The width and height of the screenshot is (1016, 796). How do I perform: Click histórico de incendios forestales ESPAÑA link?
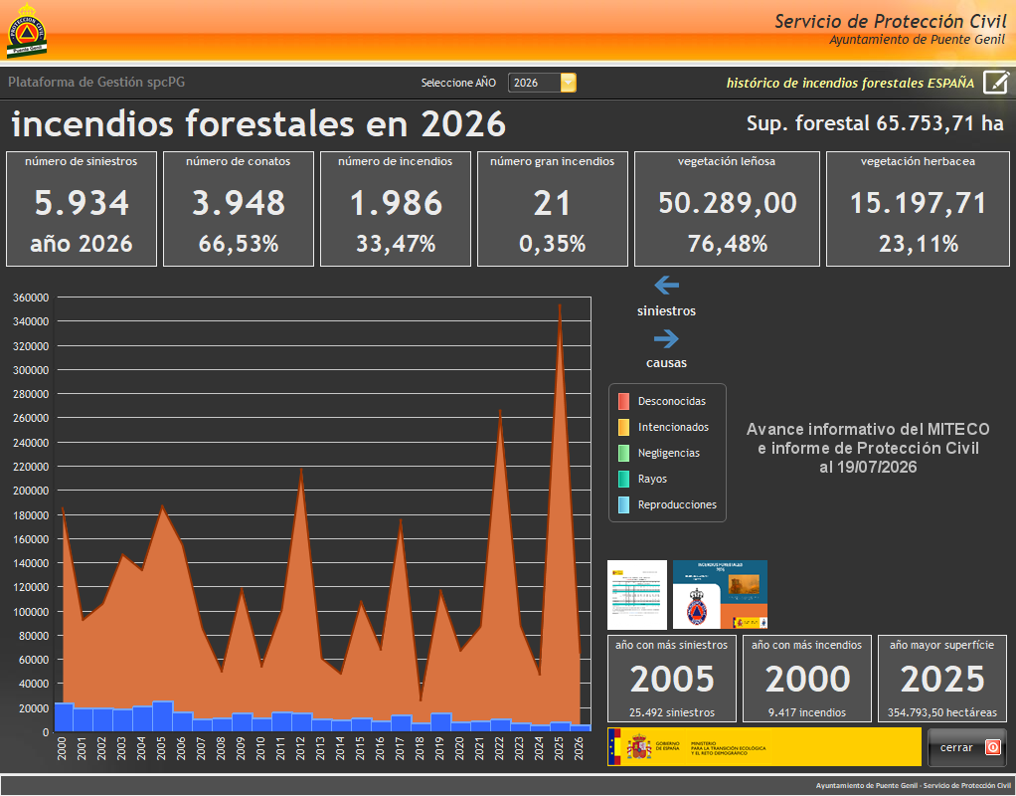click(850, 83)
